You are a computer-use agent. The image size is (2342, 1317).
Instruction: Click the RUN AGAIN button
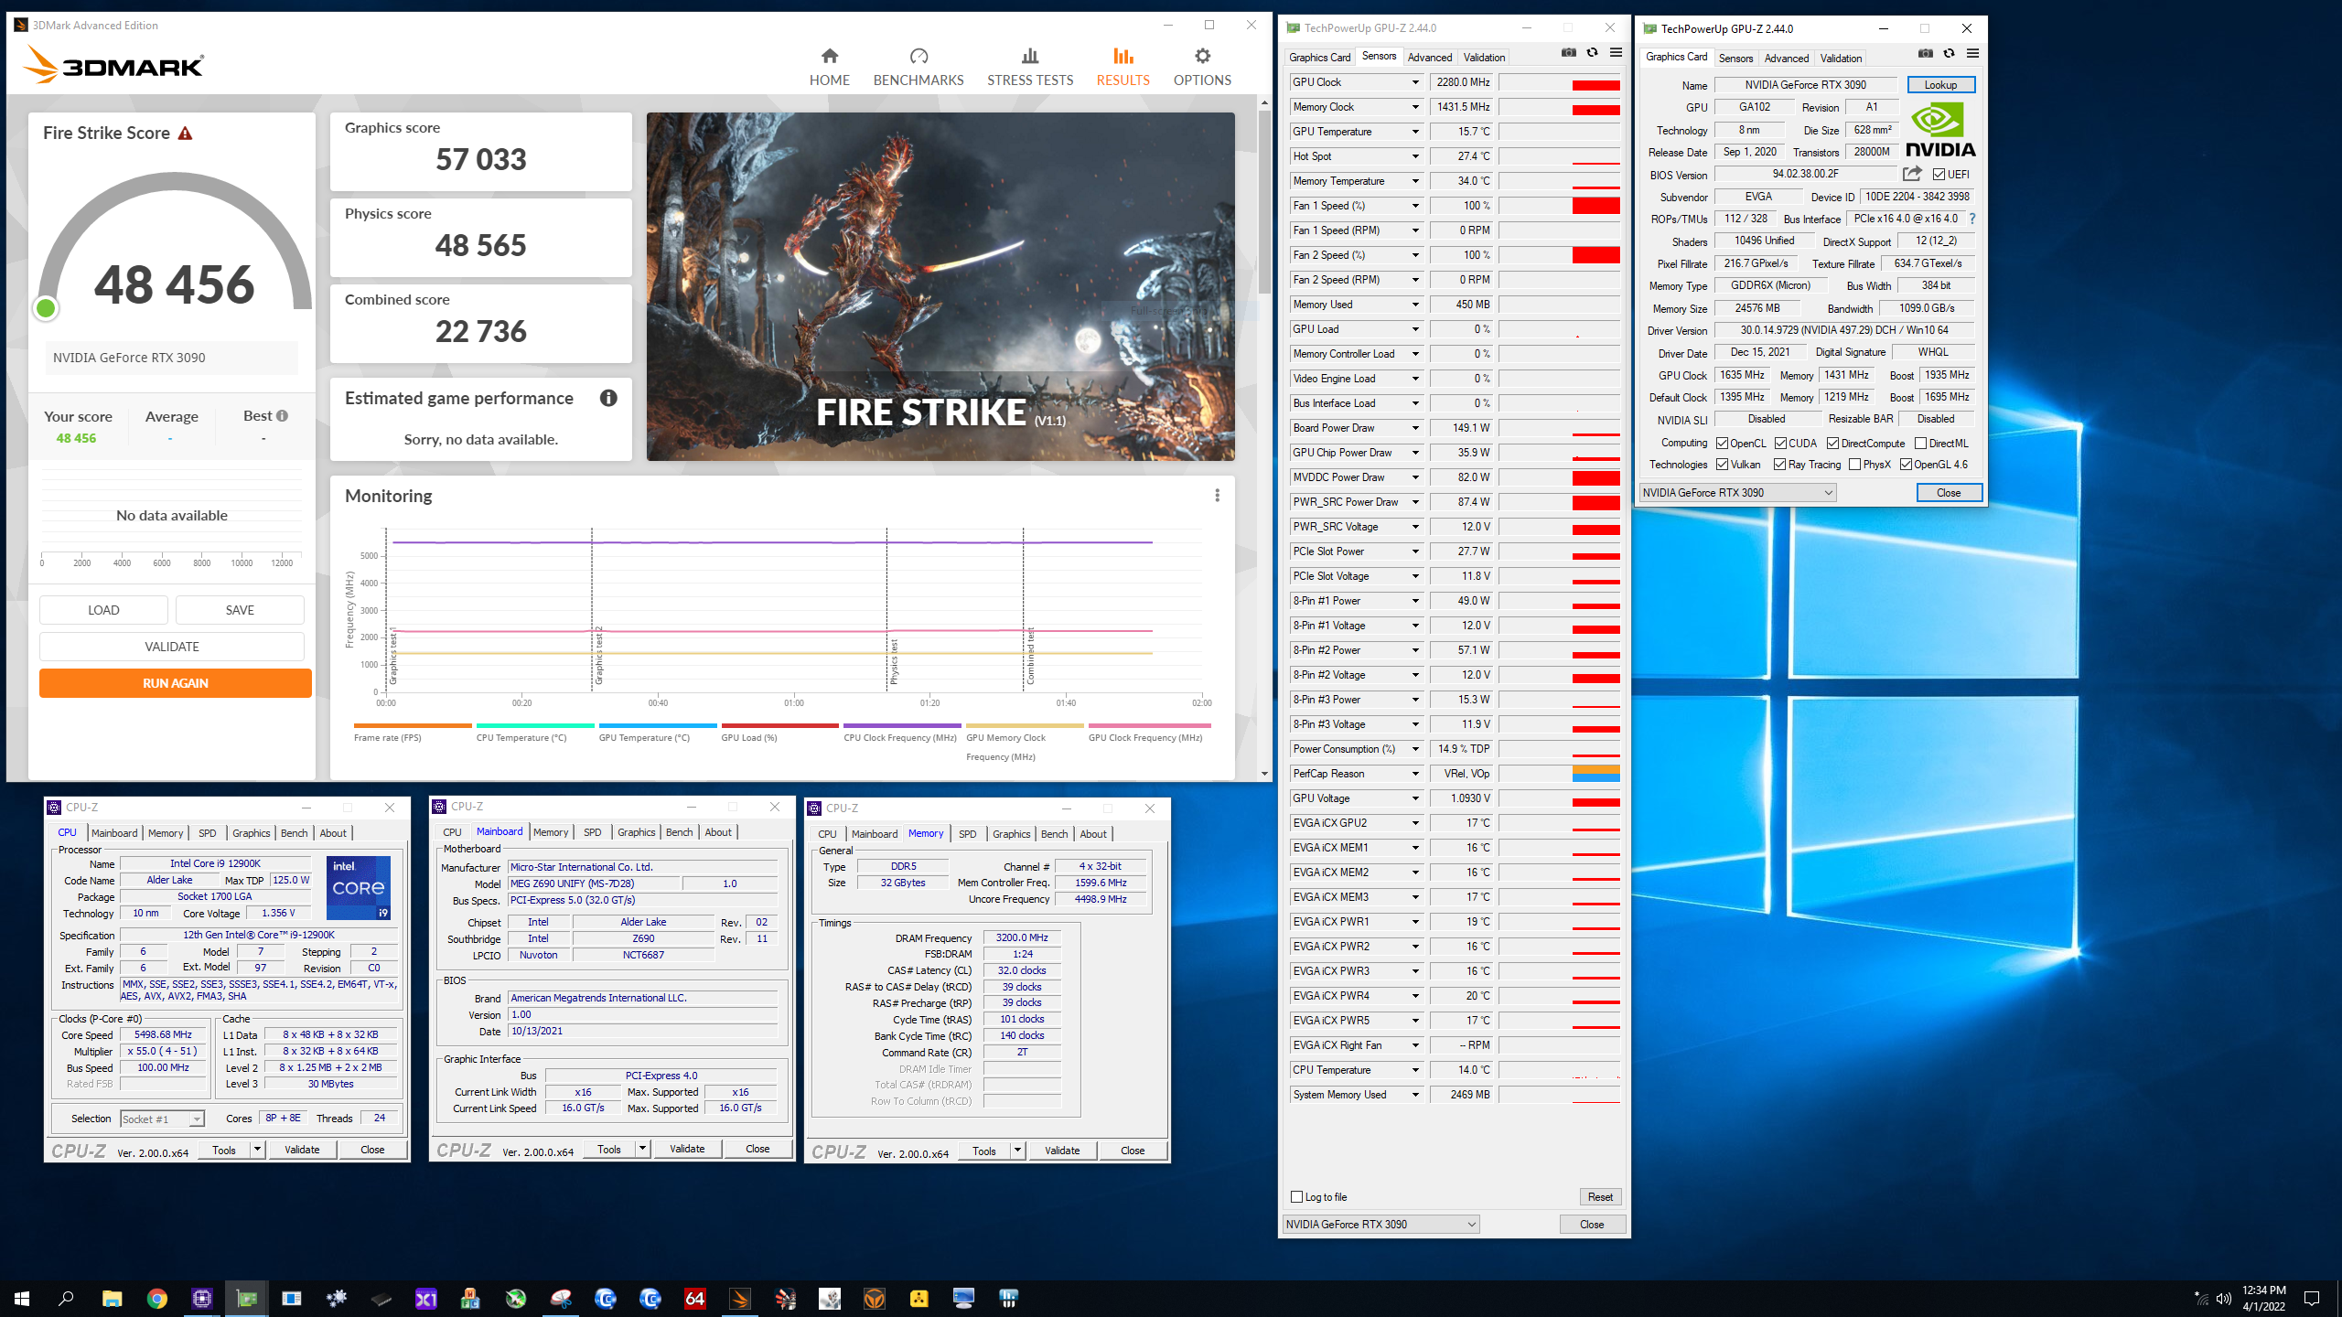pos(176,683)
